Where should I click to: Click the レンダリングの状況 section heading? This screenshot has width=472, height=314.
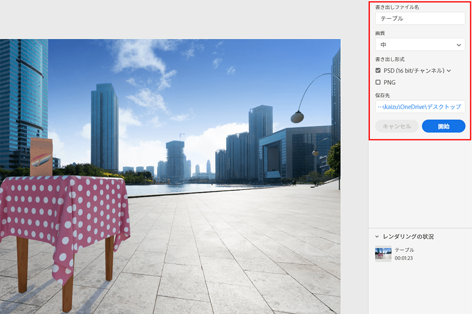tap(409, 236)
